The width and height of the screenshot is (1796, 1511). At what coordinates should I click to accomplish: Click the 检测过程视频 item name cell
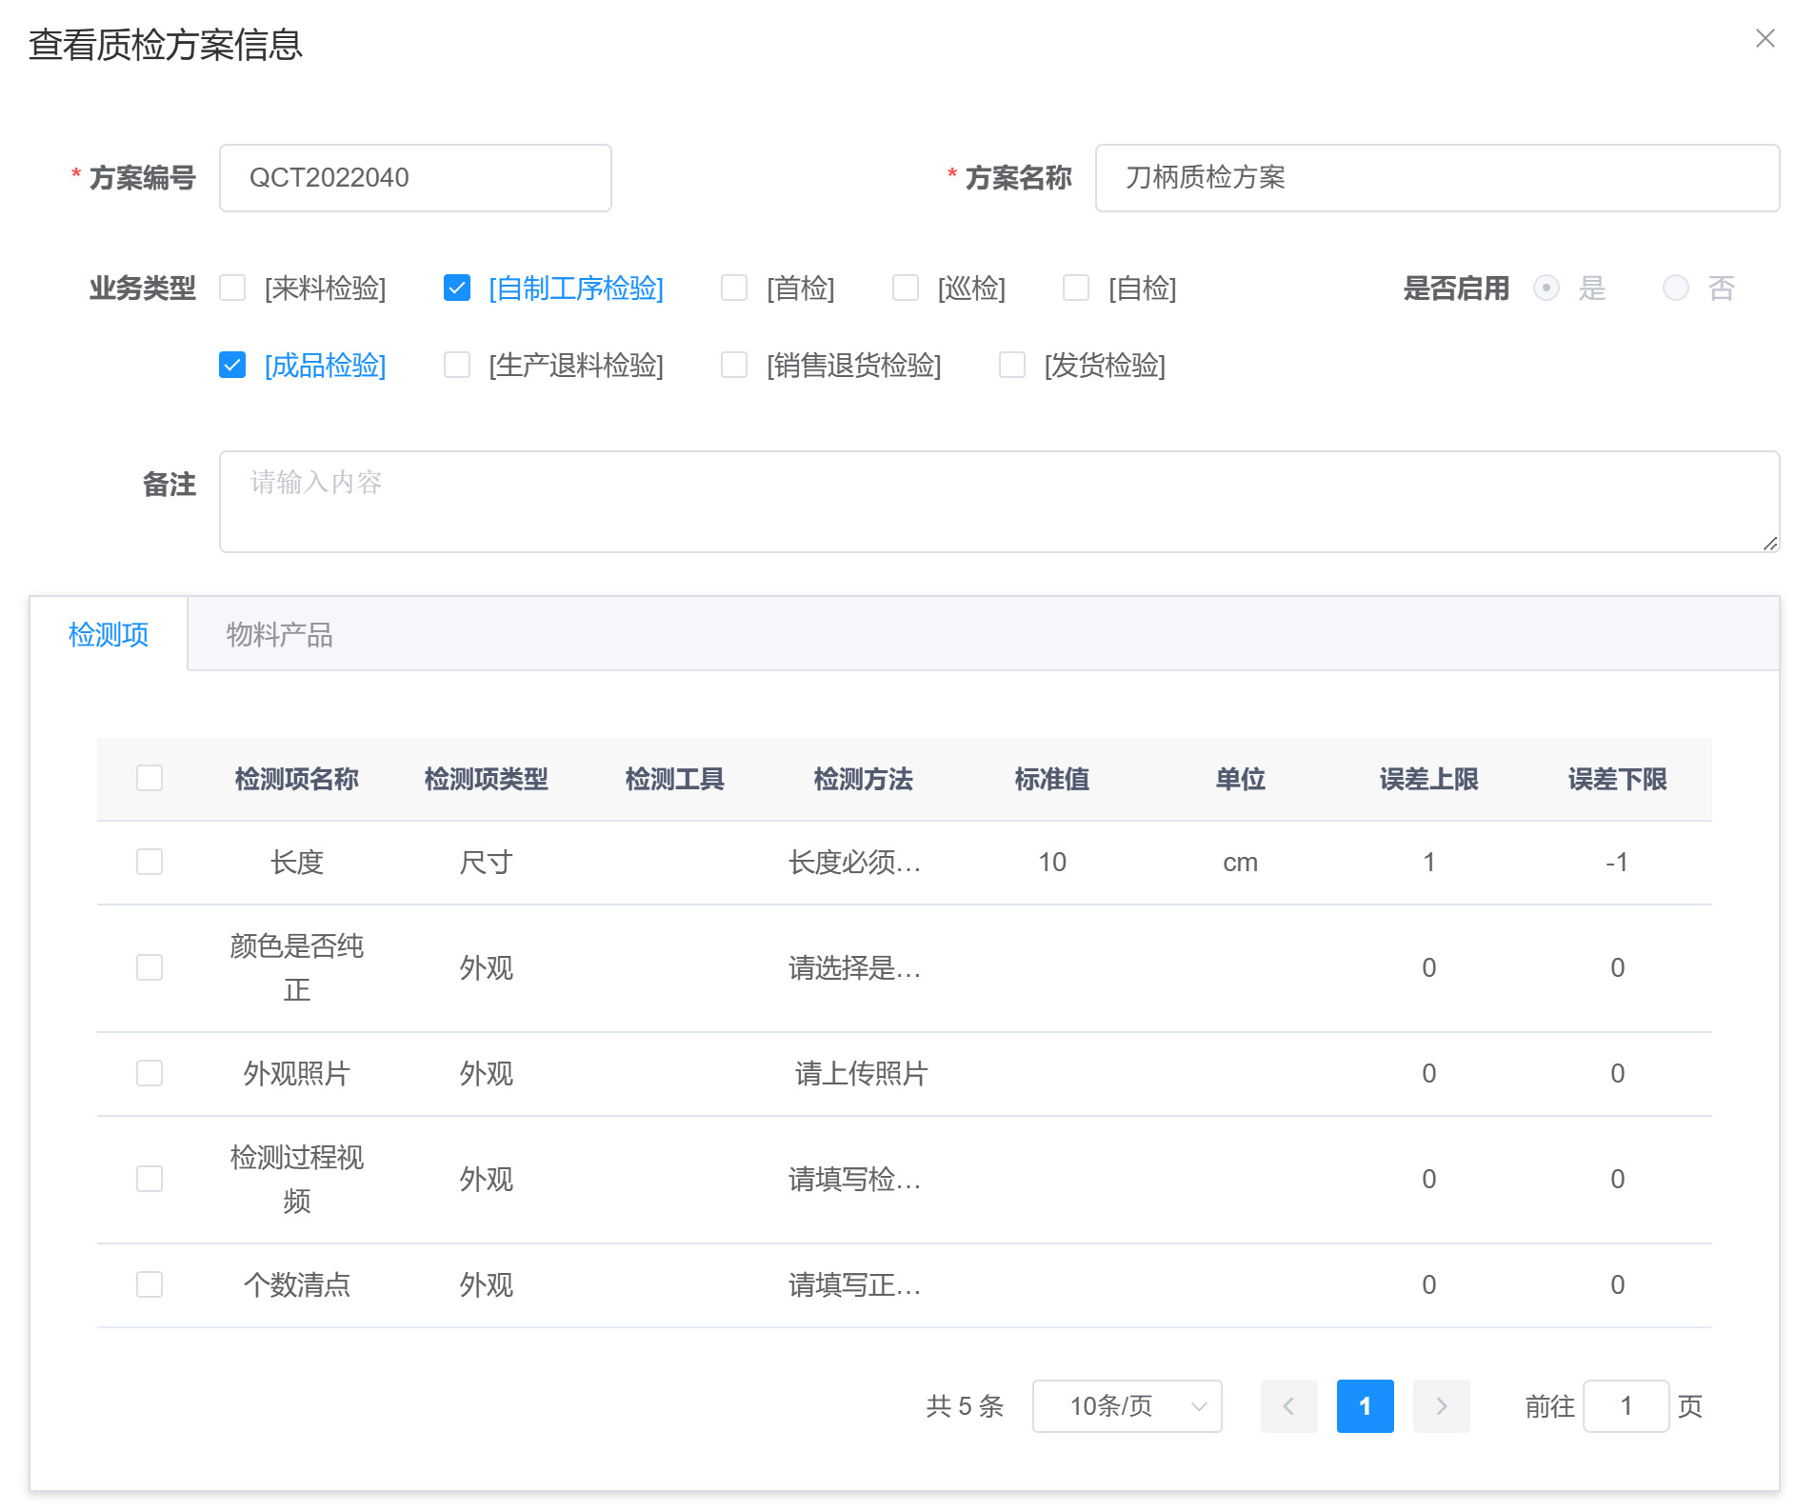tap(297, 1179)
